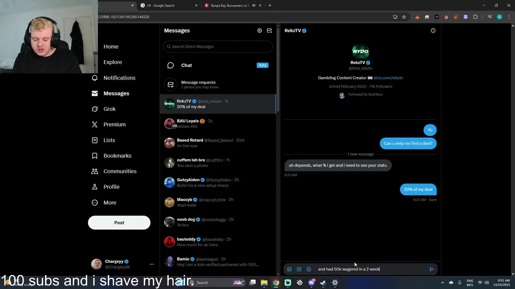Open the BAU Loyals conversation

[x=218, y=124]
